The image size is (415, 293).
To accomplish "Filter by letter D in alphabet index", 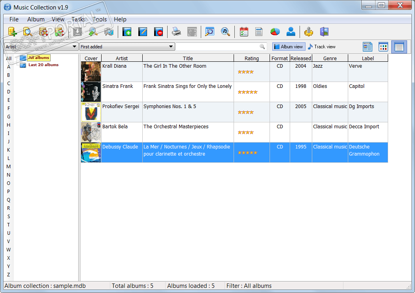I will (8, 92).
